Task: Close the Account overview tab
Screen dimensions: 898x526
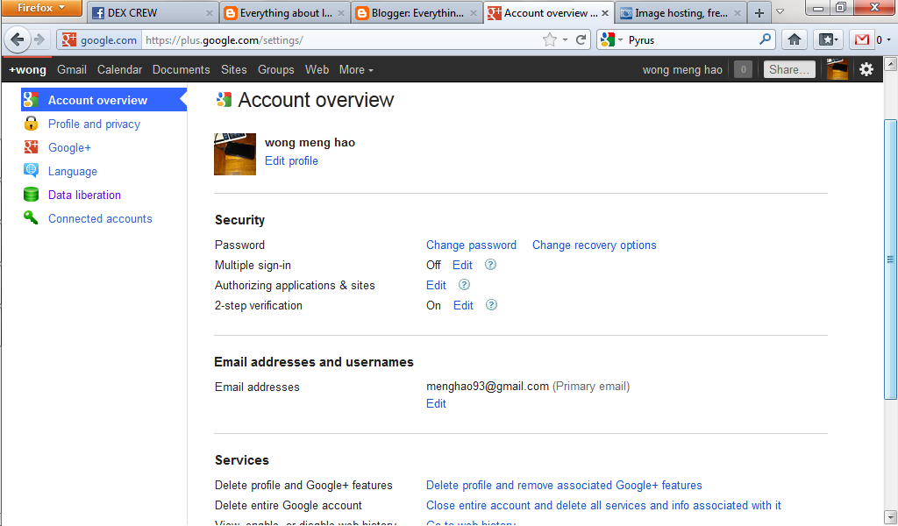Action: 605,13
